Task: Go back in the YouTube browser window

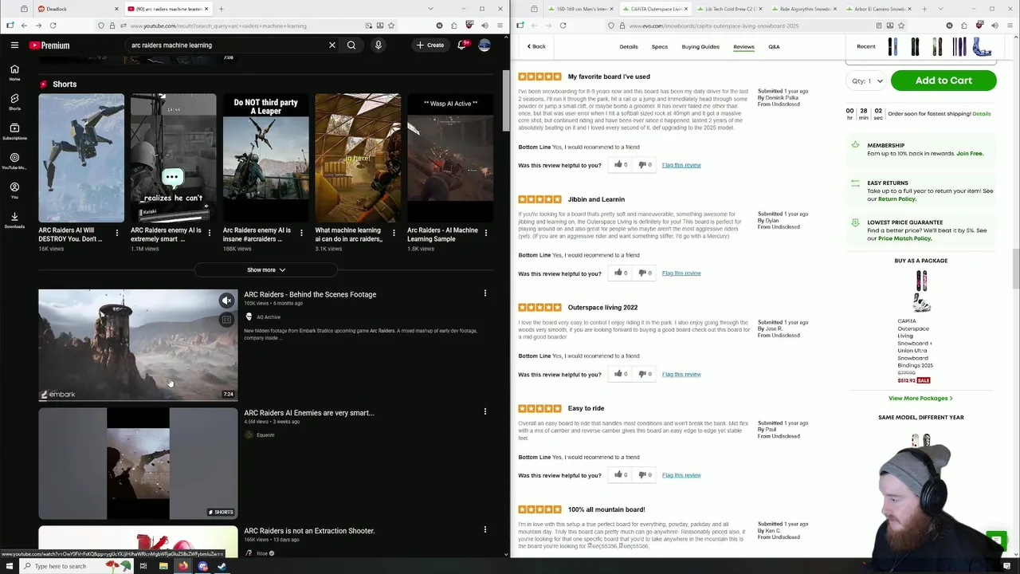Action: [24, 26]
